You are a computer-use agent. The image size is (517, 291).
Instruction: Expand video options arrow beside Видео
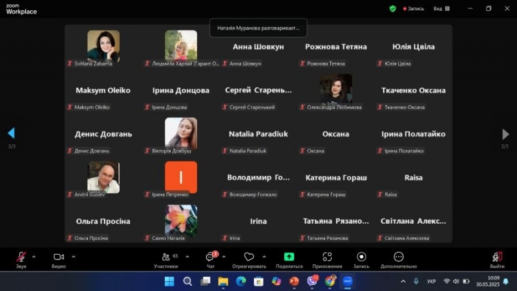coord(74,256)
